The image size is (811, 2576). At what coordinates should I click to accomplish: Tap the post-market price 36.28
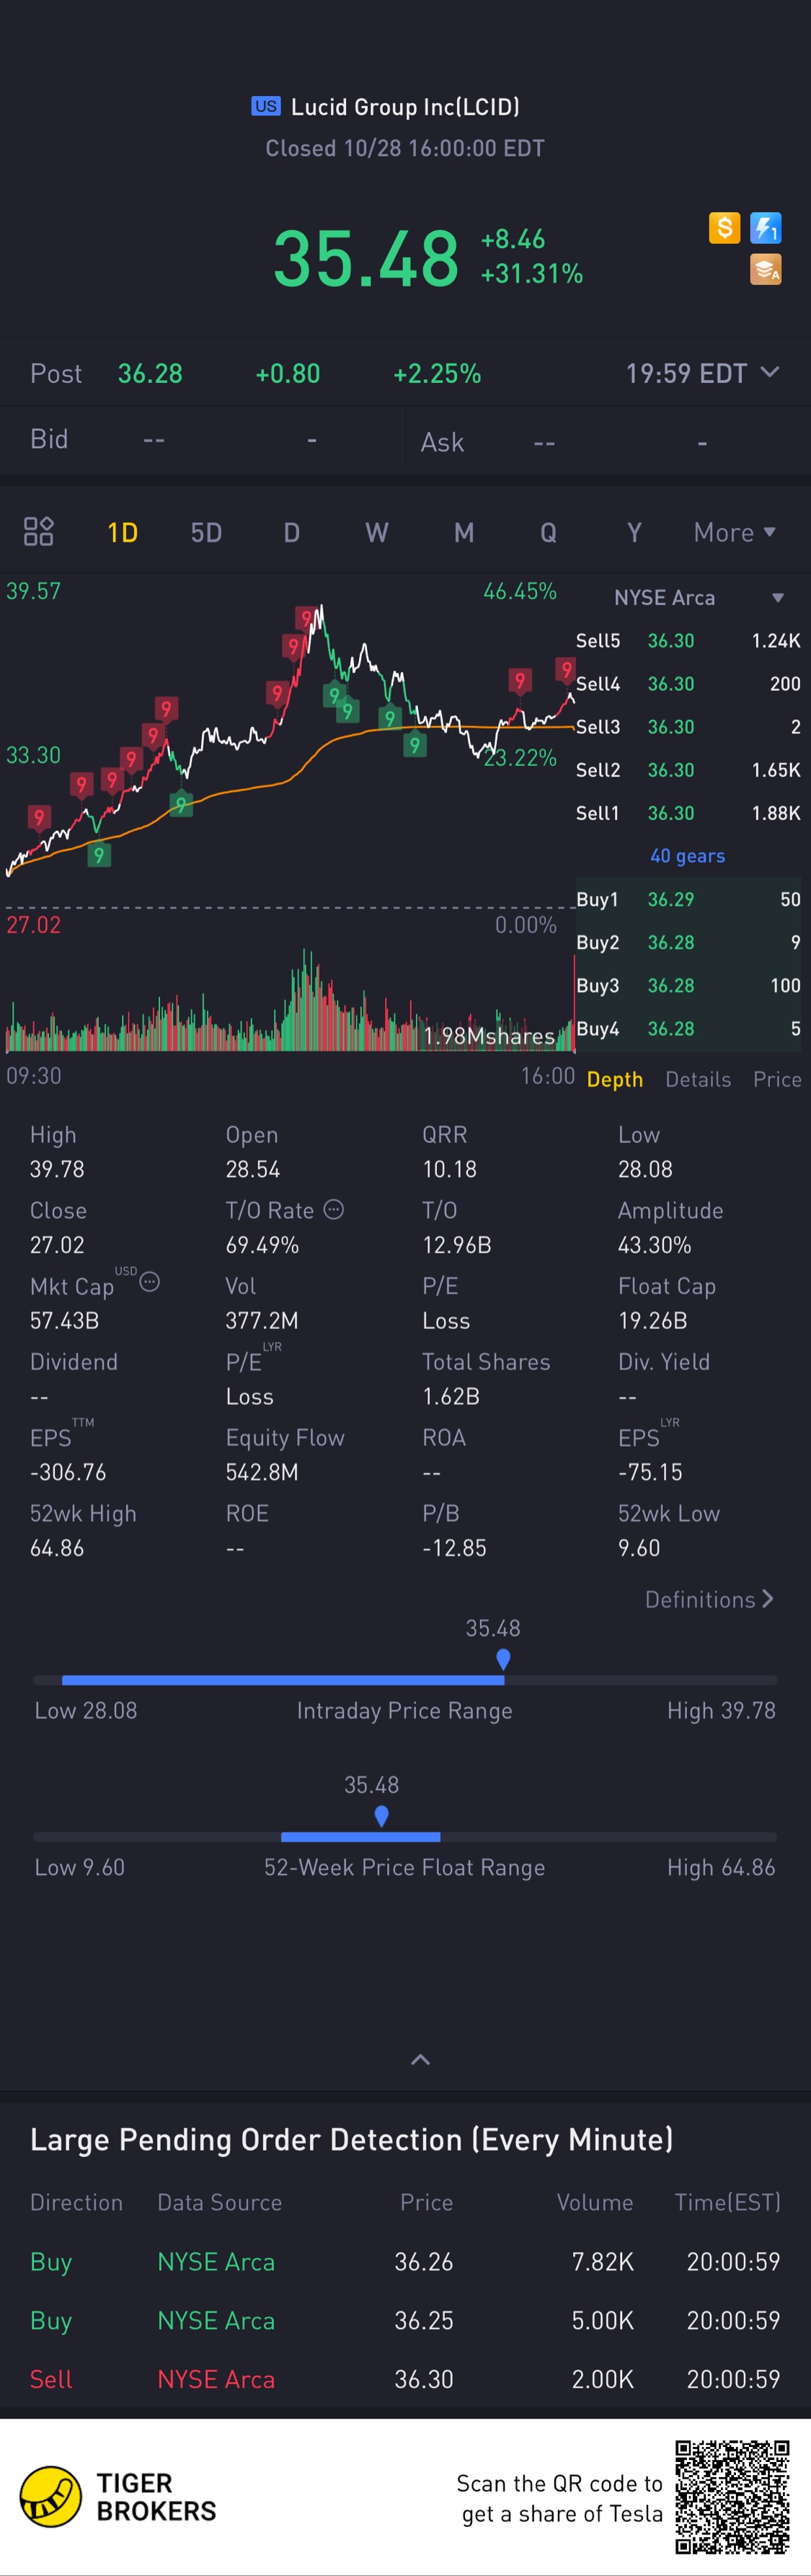tap(150, 374)
